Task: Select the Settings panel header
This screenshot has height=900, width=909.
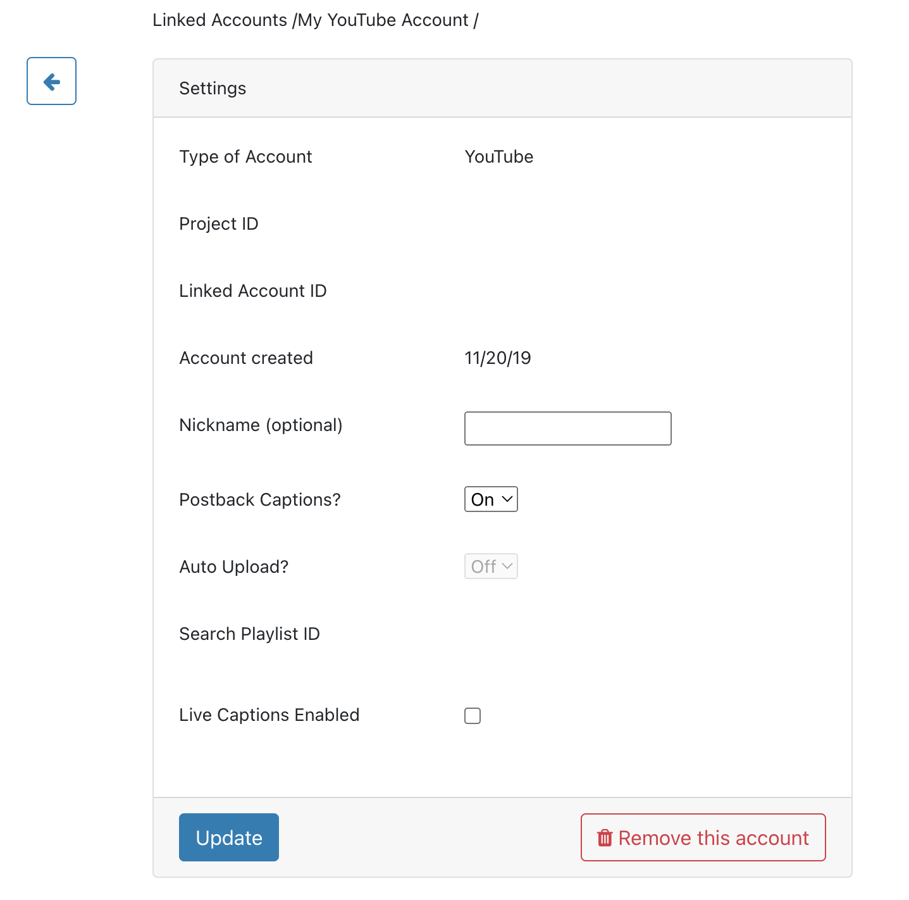Action: click(502, 88)
